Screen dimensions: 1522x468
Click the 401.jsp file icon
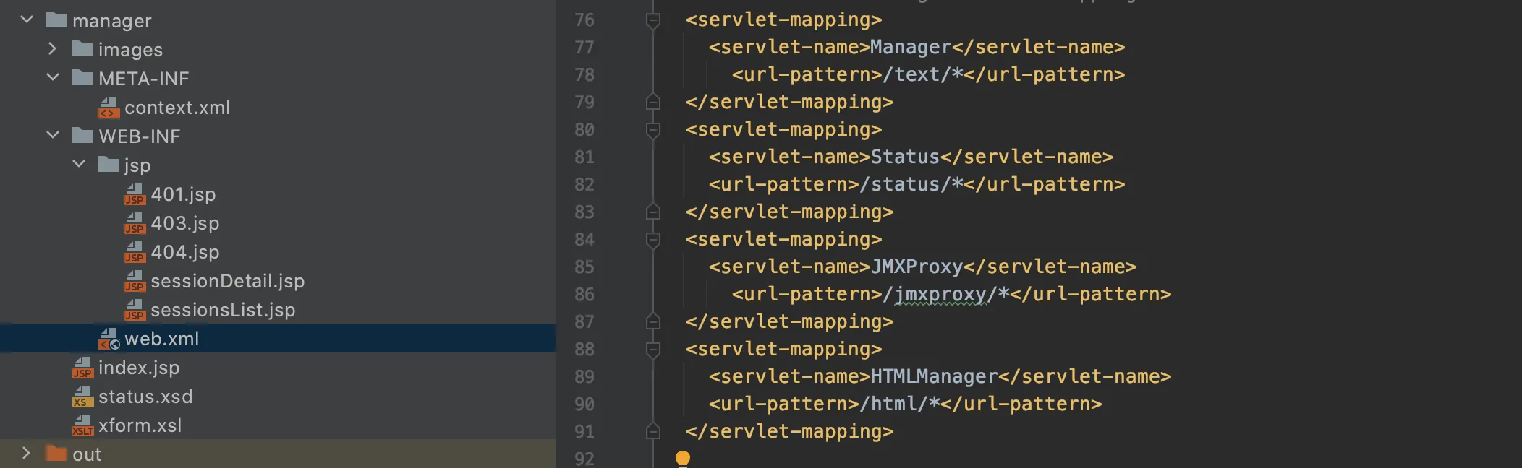pyautogui.click(x=135, y=194)
